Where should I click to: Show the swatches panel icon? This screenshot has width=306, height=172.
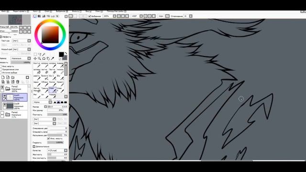pos(53,16)
